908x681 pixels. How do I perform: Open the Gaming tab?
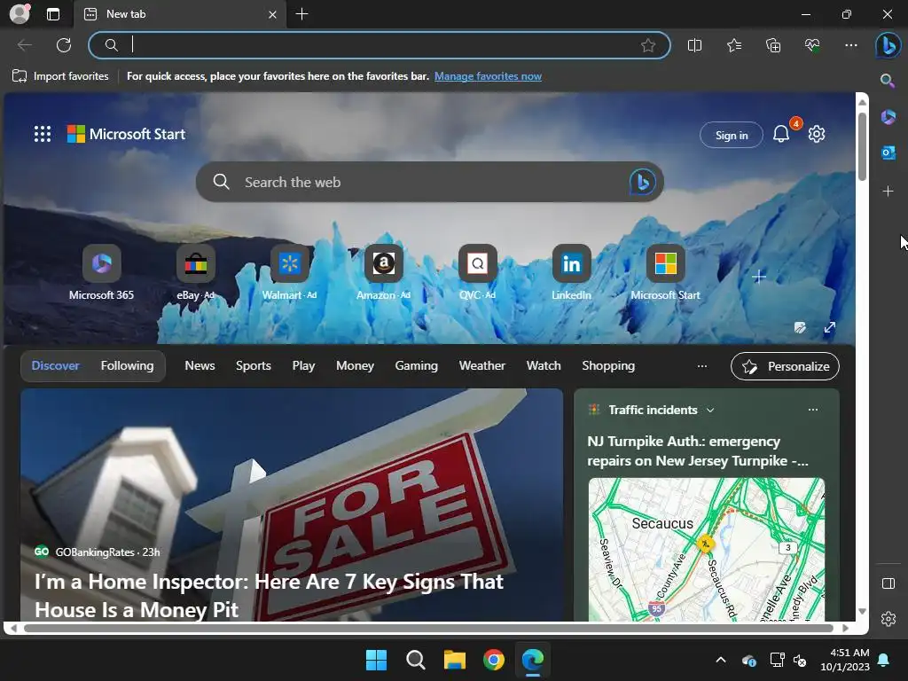417,366
